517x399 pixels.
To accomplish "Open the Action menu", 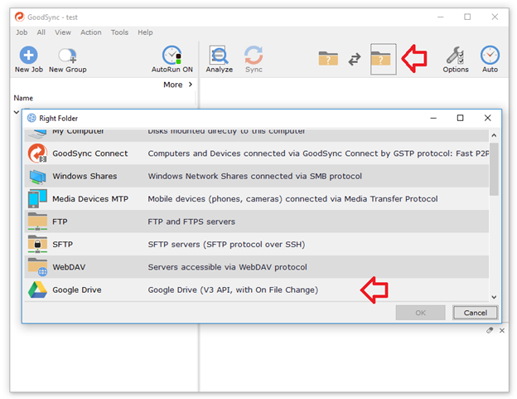I will [x=91, y=32].
